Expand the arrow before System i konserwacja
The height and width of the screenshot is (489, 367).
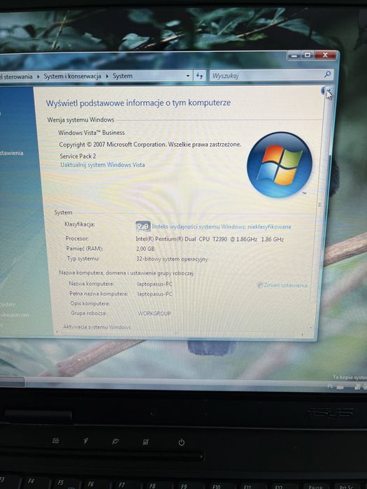click(38, 76)
